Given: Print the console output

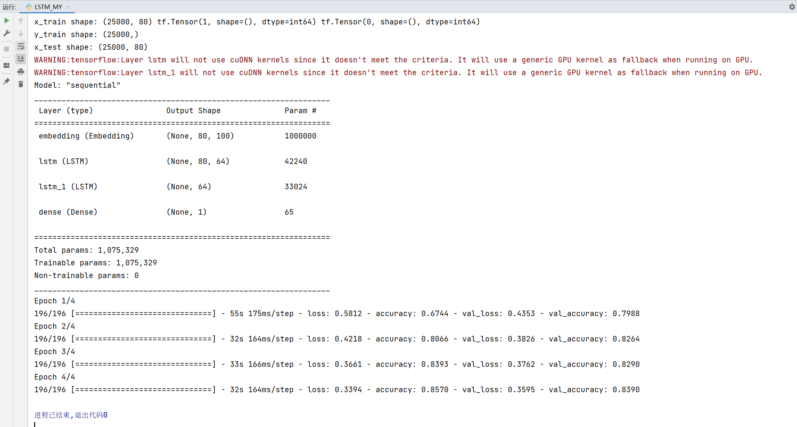Looking at the screenshot, I should [21, 72].
